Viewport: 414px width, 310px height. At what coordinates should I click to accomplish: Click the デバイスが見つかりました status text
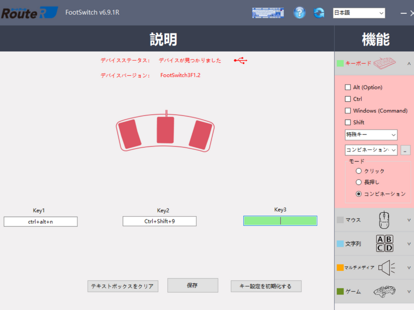click(x=190, y=60)
